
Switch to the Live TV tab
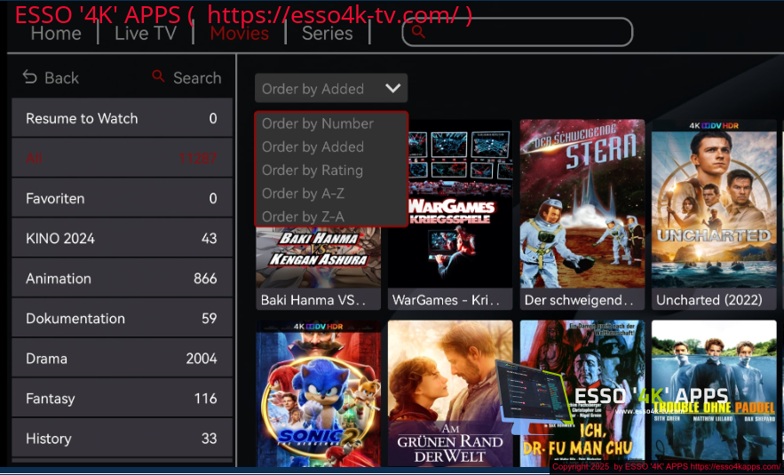146,34
